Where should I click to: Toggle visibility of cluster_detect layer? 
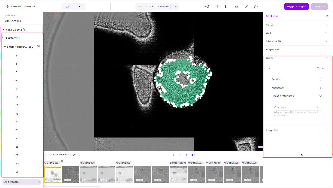38,46
